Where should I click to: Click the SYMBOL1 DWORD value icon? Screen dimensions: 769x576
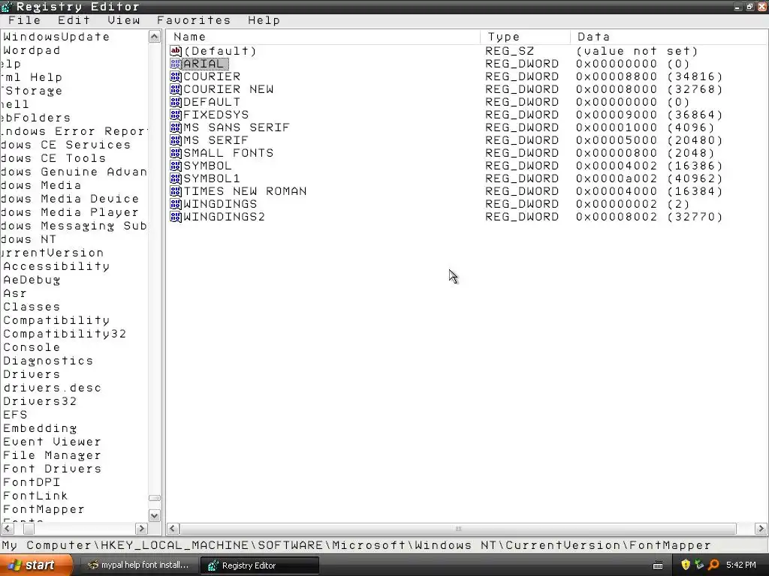coord(176,178)
